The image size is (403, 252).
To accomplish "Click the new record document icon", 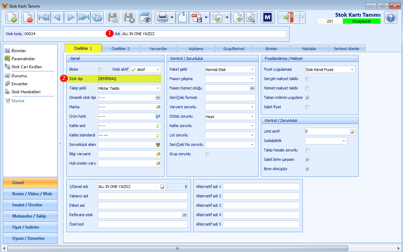I will (12, 17).
